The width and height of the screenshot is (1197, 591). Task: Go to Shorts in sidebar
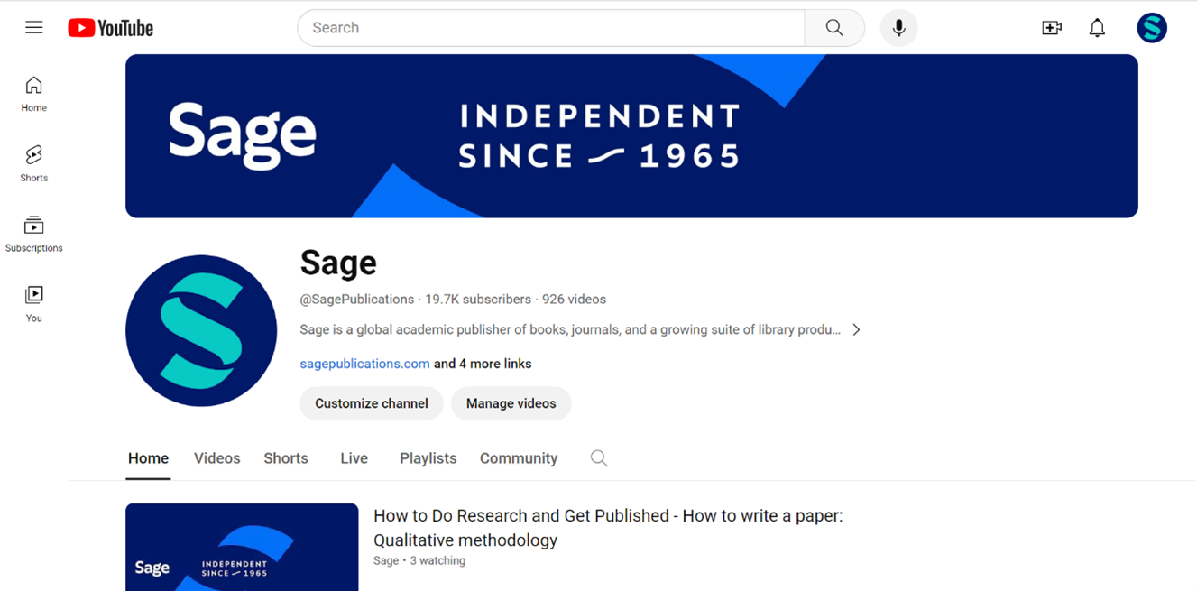(34, 163)
